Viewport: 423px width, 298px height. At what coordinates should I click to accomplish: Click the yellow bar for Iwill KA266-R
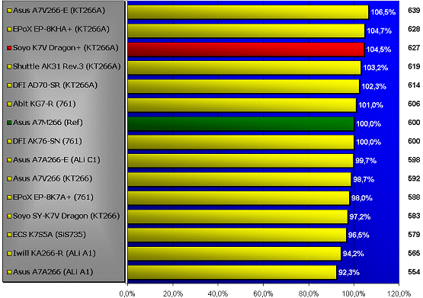pos(235,254)
